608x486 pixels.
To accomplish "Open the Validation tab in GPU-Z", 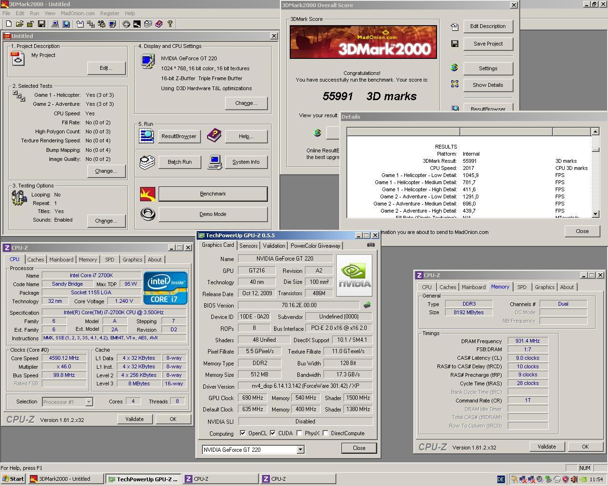I will pyautogui.click(x=274, y=245).
